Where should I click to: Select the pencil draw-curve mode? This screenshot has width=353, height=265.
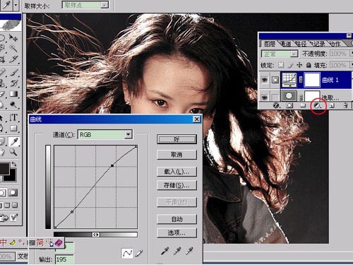pos(139,253)
